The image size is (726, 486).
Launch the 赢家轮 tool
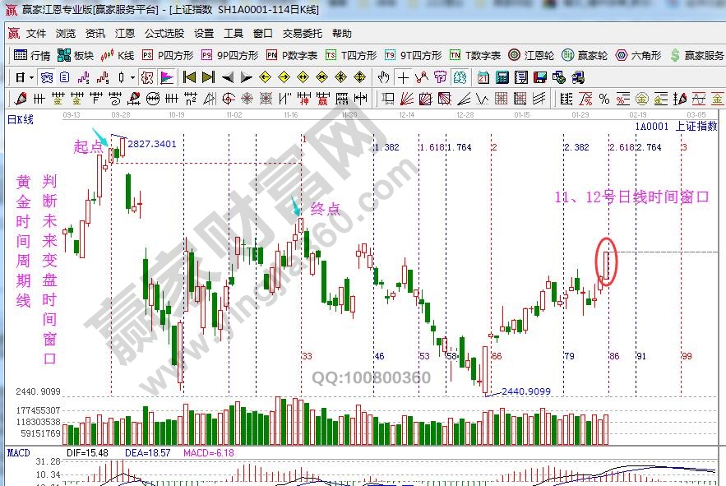pyautogui.click(x=585, y=56)
